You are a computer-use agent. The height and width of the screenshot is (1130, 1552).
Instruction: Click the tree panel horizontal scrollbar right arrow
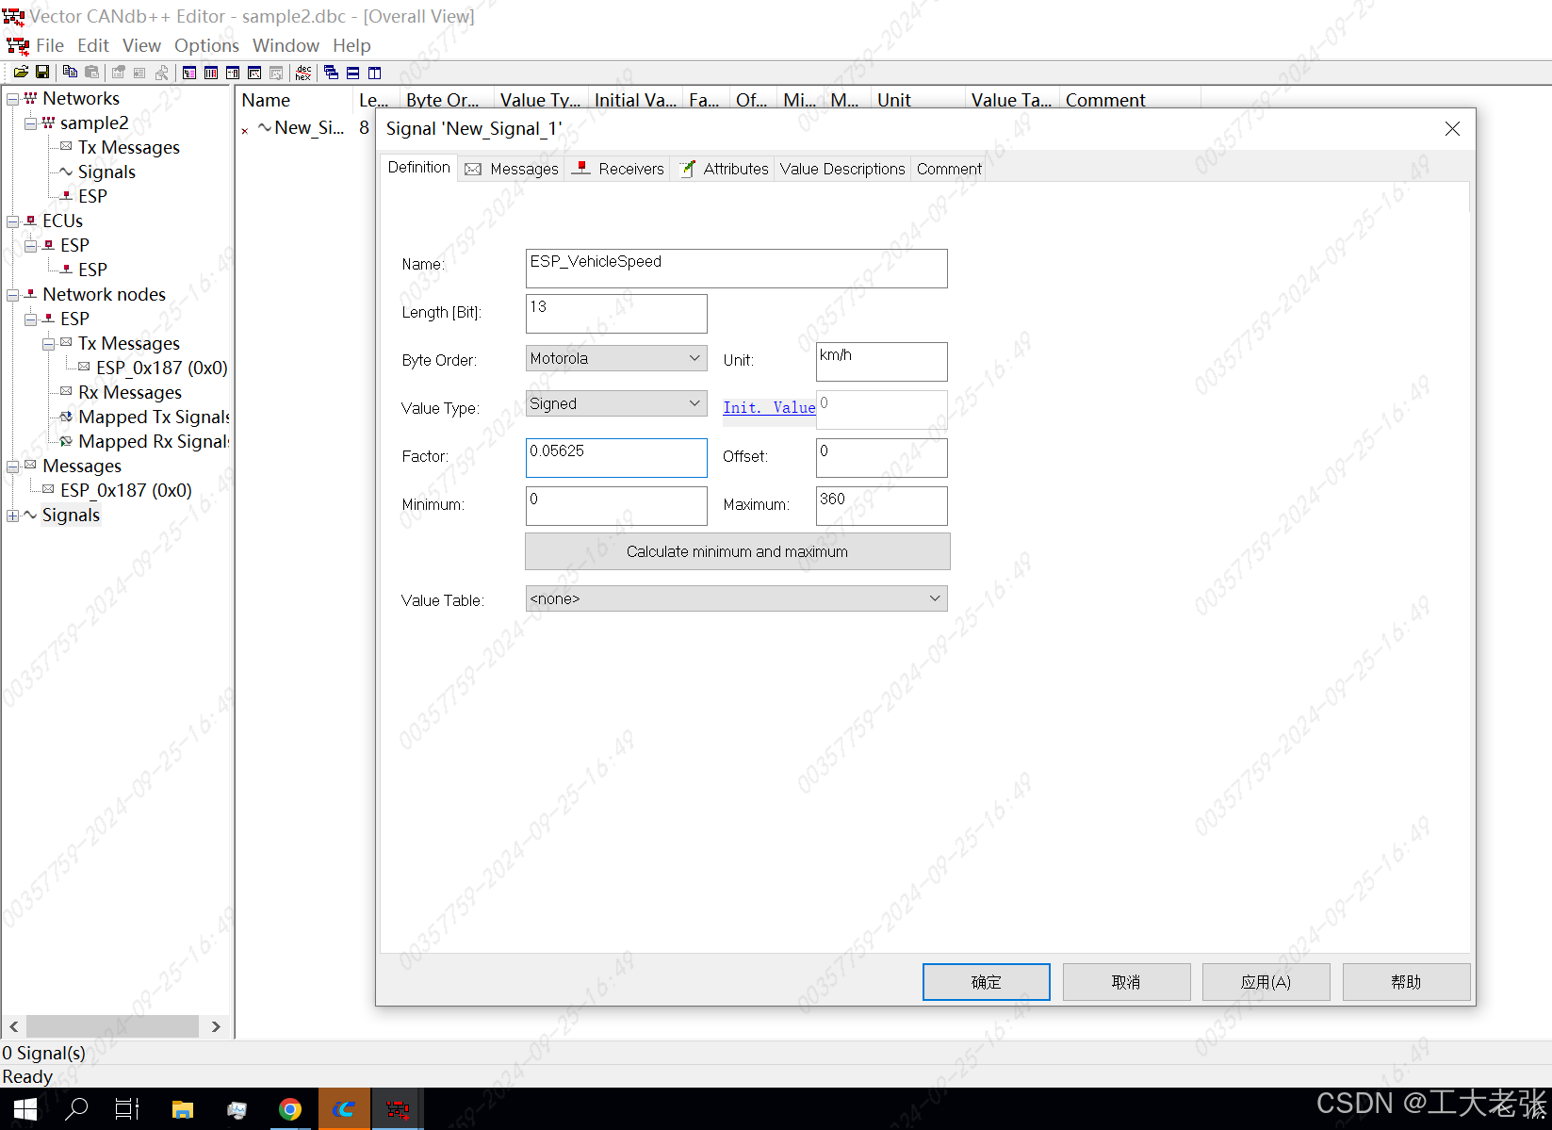click(216, 1026)
